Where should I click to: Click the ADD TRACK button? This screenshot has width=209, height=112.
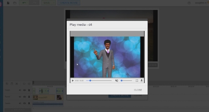pos(18,110)
